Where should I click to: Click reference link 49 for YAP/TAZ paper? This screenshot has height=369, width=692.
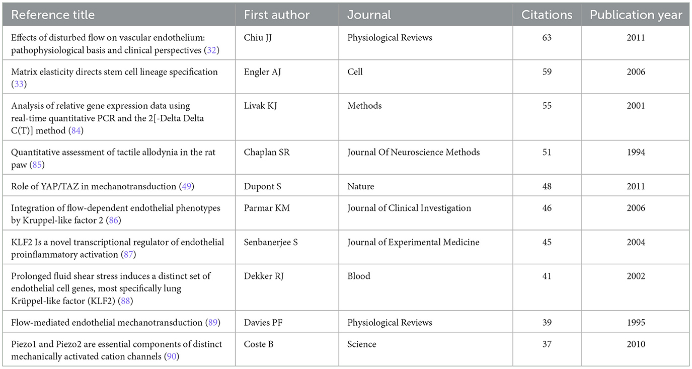coord(185,186)
